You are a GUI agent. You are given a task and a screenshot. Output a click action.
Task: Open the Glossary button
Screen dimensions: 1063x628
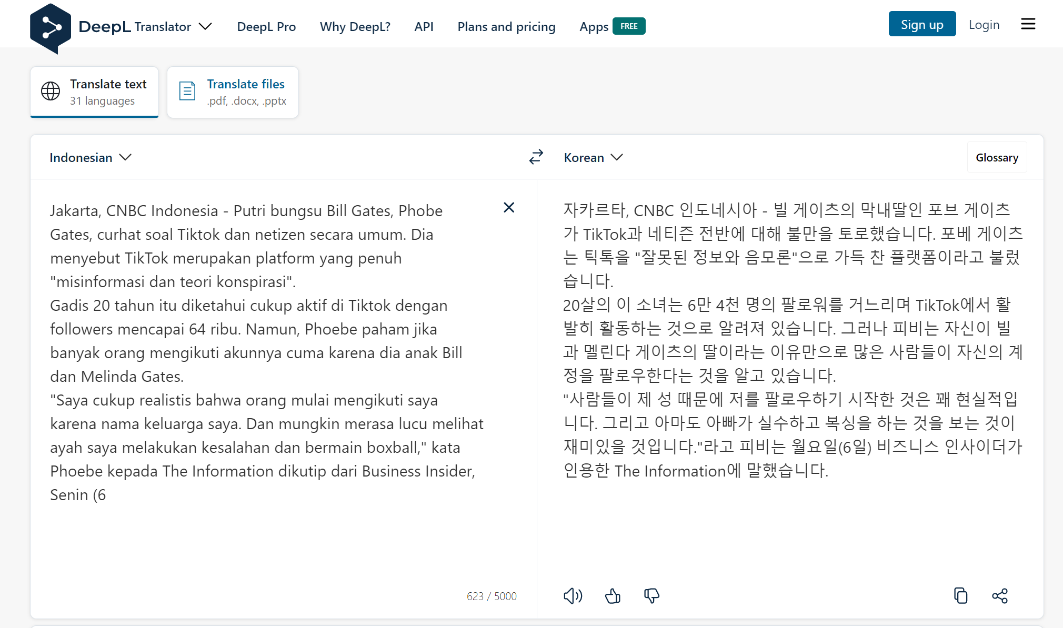[x=997, y=157]
